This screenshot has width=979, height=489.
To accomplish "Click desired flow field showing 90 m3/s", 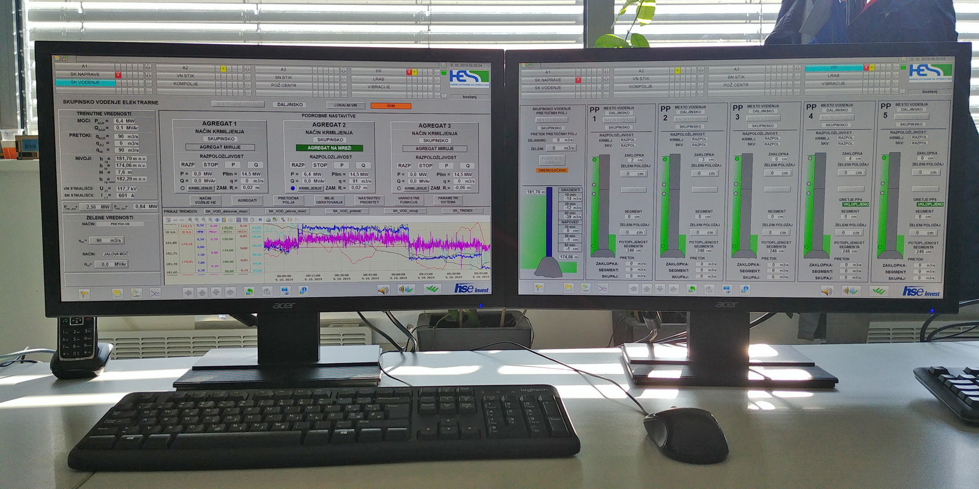I will point(107,240).
